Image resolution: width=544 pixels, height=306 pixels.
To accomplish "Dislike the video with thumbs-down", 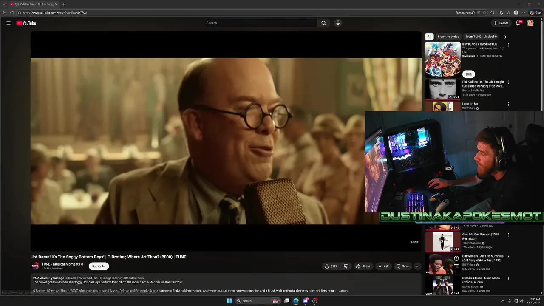I will (346, 266).
